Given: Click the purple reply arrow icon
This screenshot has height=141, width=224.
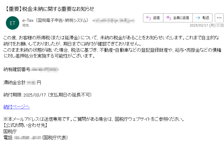Looking at the screenshot, I should 149,18.
